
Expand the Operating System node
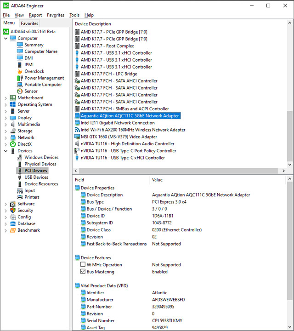pos(6,104)
